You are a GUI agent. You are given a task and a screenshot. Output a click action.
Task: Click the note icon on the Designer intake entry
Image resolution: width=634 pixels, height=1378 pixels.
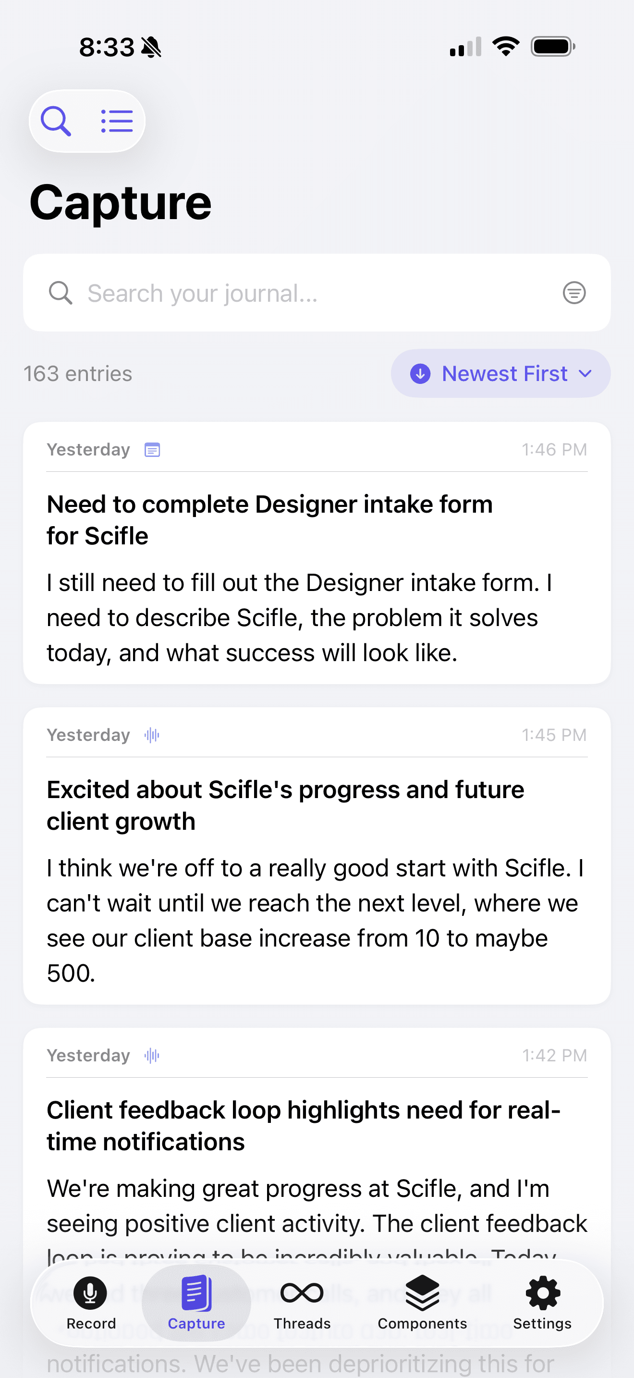pyautogui.click(x=153, y=450)
